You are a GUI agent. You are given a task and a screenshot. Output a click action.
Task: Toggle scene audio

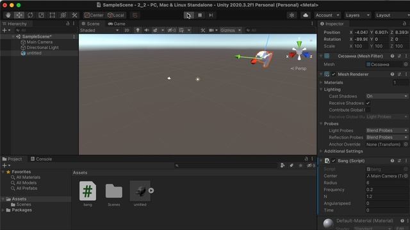[x=147, y=30]
